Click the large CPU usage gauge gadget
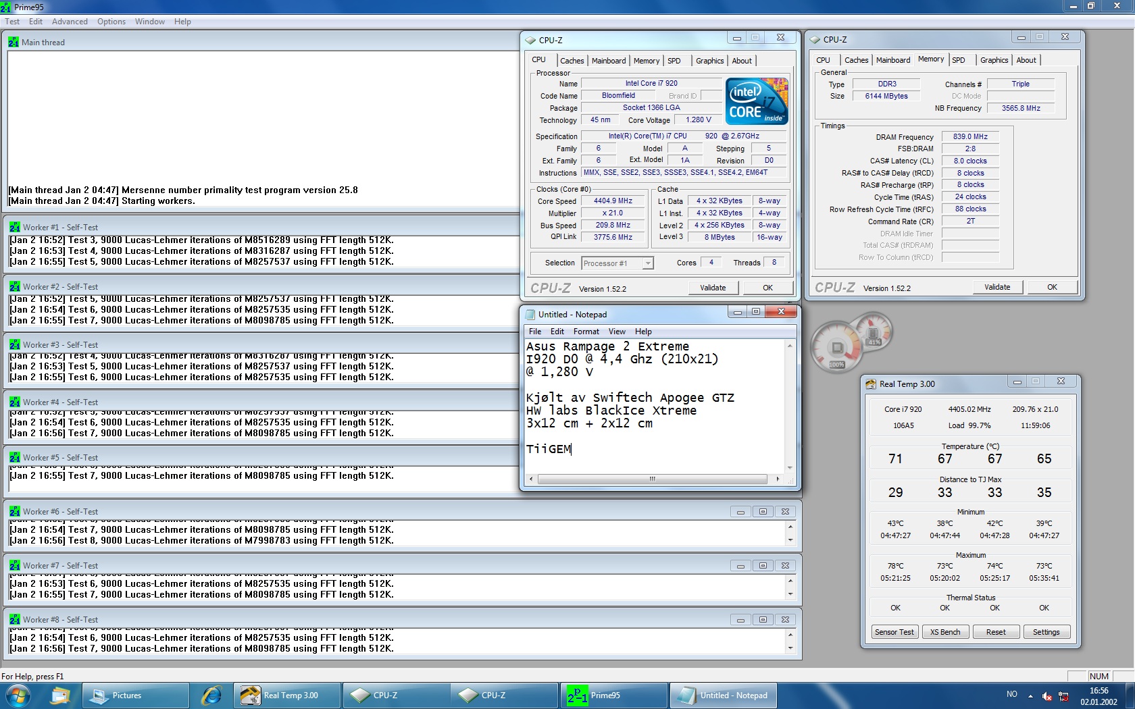This screenshot has width=1135, height=709. point(837,348)
